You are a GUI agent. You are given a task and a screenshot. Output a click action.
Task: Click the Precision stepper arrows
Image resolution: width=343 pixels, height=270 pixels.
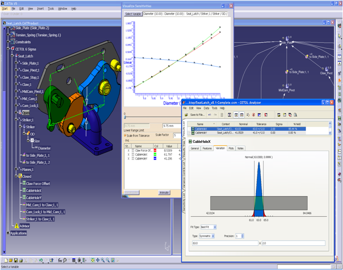click(x=242, y=236)
